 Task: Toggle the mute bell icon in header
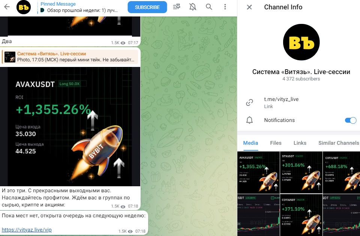(193, 7)
